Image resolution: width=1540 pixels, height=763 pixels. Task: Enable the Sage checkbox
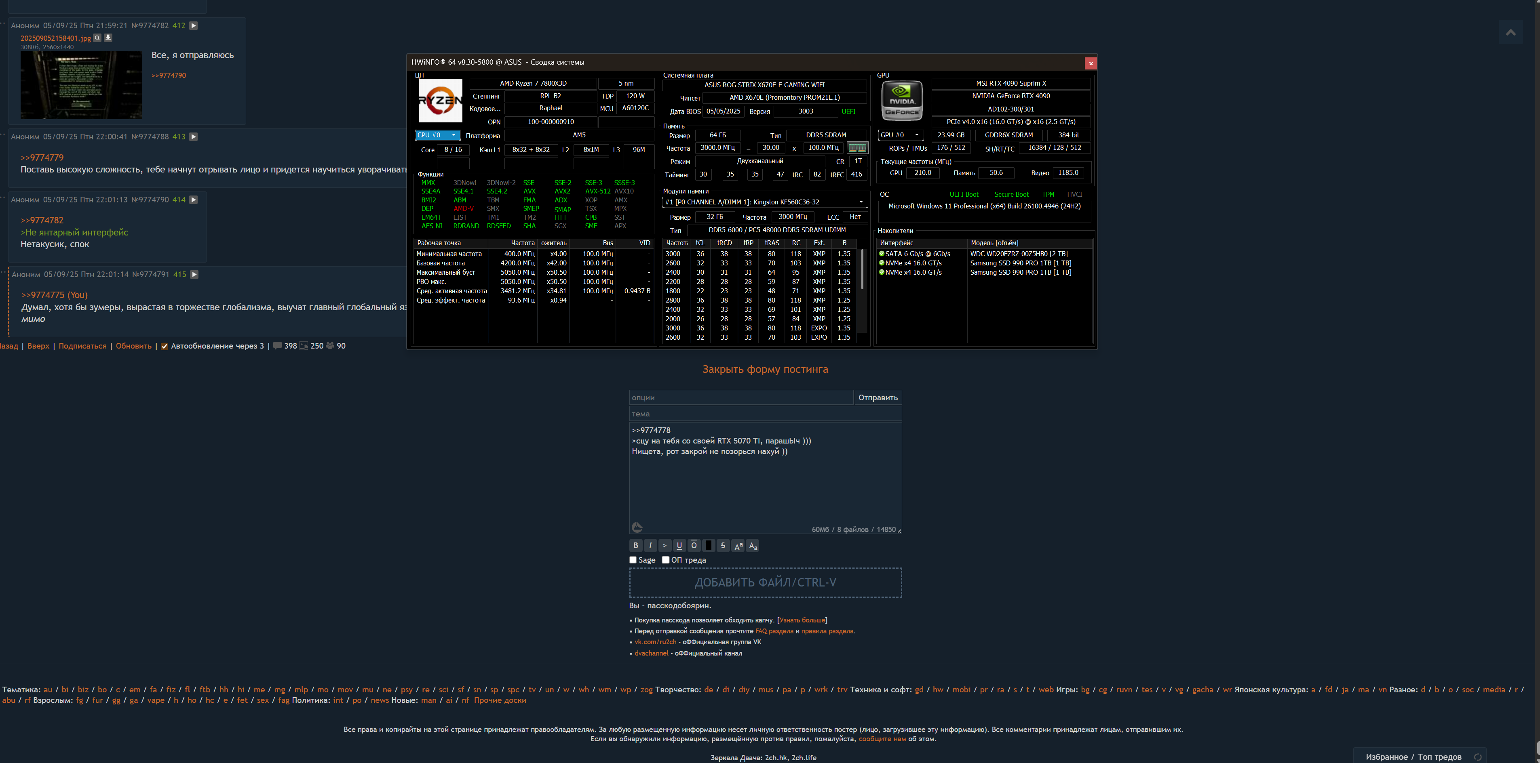633,560
